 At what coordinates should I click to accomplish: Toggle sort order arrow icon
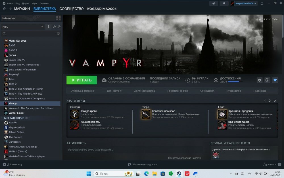[x=48, y=27]
